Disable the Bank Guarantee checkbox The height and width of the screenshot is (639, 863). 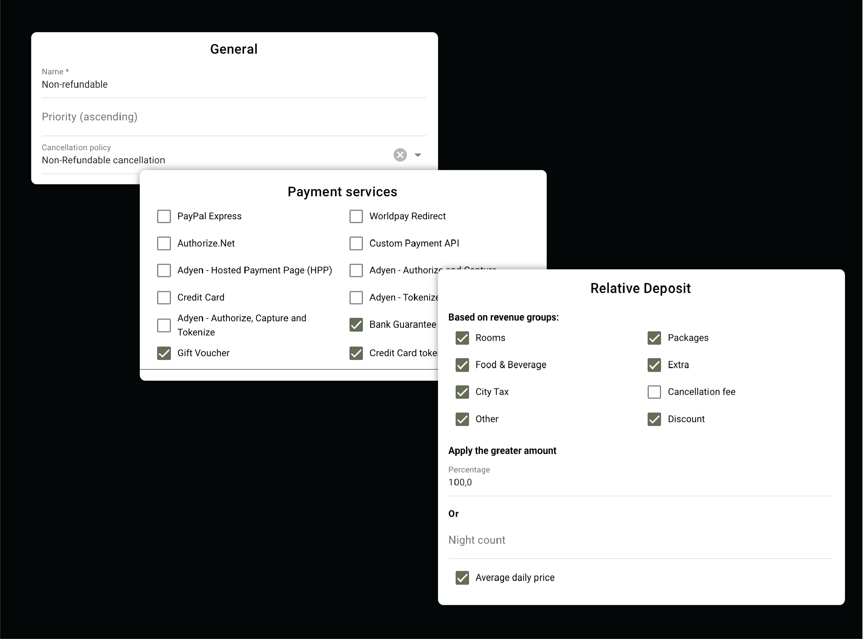(356, 325)
